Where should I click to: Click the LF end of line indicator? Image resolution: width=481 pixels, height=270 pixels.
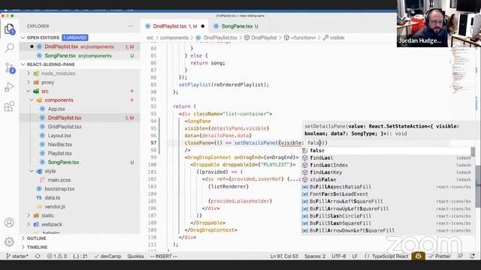tap(355, 256)
